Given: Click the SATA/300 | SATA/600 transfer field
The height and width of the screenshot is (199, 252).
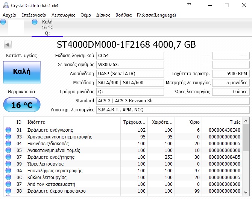Looking at the screenshot, I should [130, 83].
